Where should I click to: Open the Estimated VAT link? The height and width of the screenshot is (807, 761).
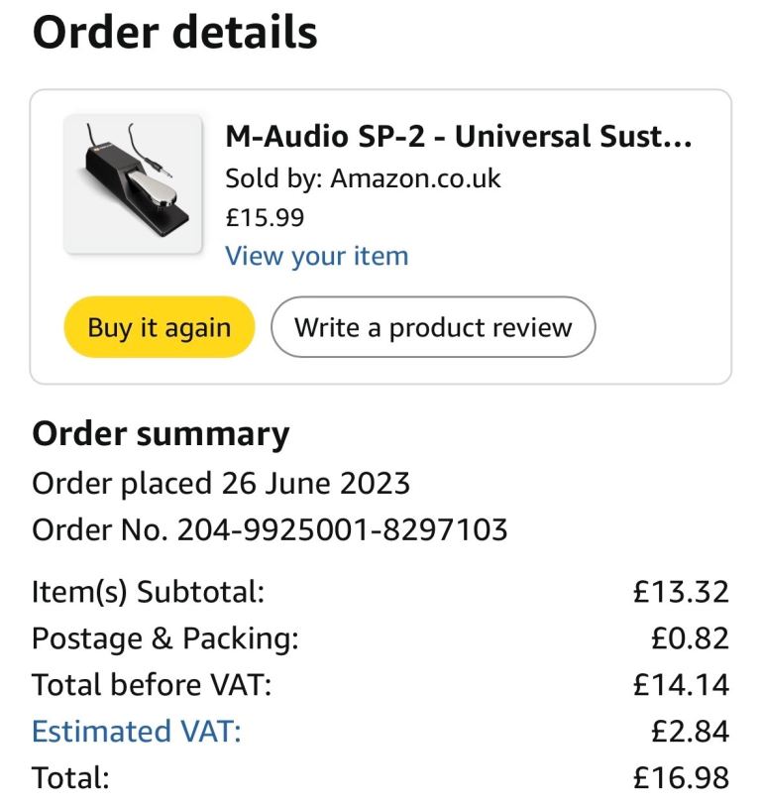pyautogui.click(x=137, y=731)
